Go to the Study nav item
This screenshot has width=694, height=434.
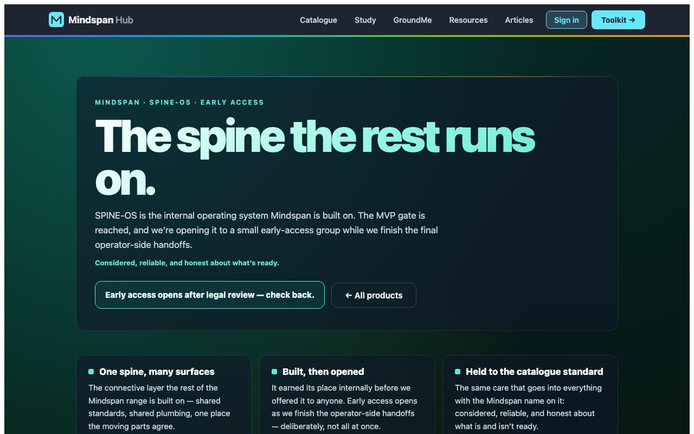tap(365, 20)
